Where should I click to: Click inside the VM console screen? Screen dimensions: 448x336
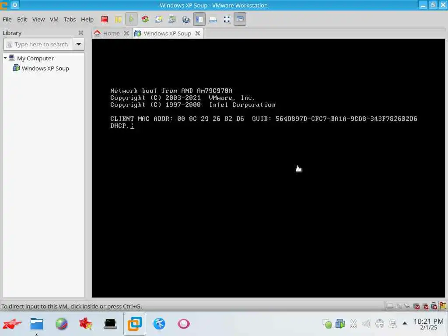pyautogui.click(x=268, y=168)
